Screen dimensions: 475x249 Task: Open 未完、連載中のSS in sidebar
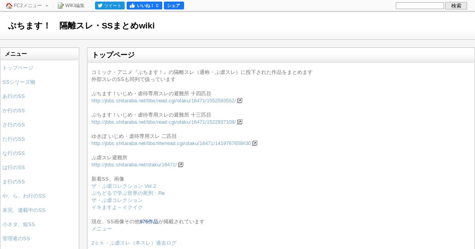[x=24, y=210]
